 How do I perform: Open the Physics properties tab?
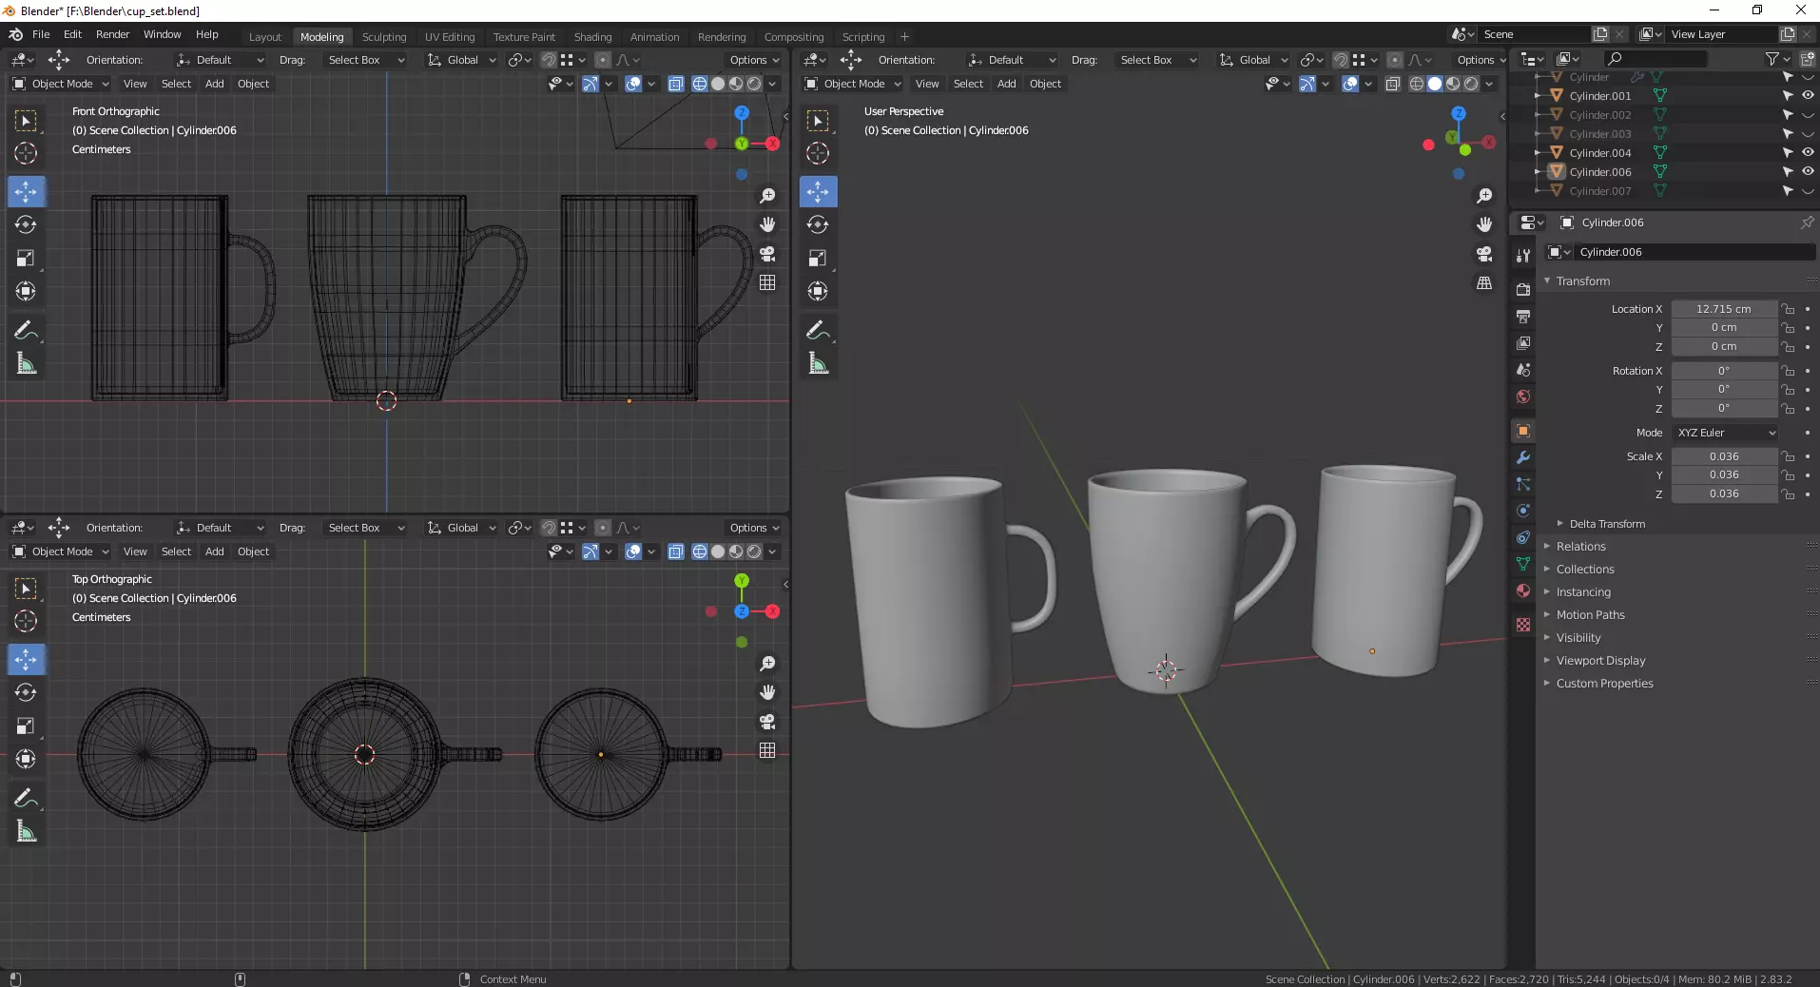[1523, 511]
